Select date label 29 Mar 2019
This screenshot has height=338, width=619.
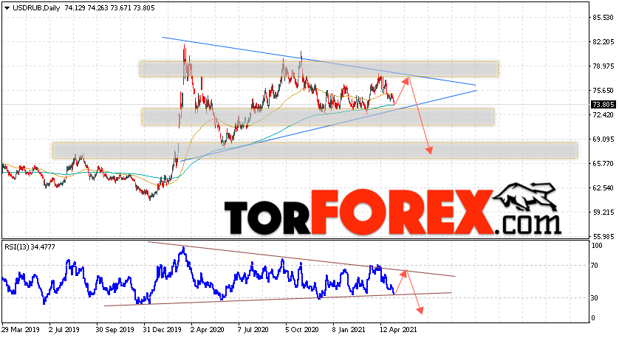tap(19, 329)
